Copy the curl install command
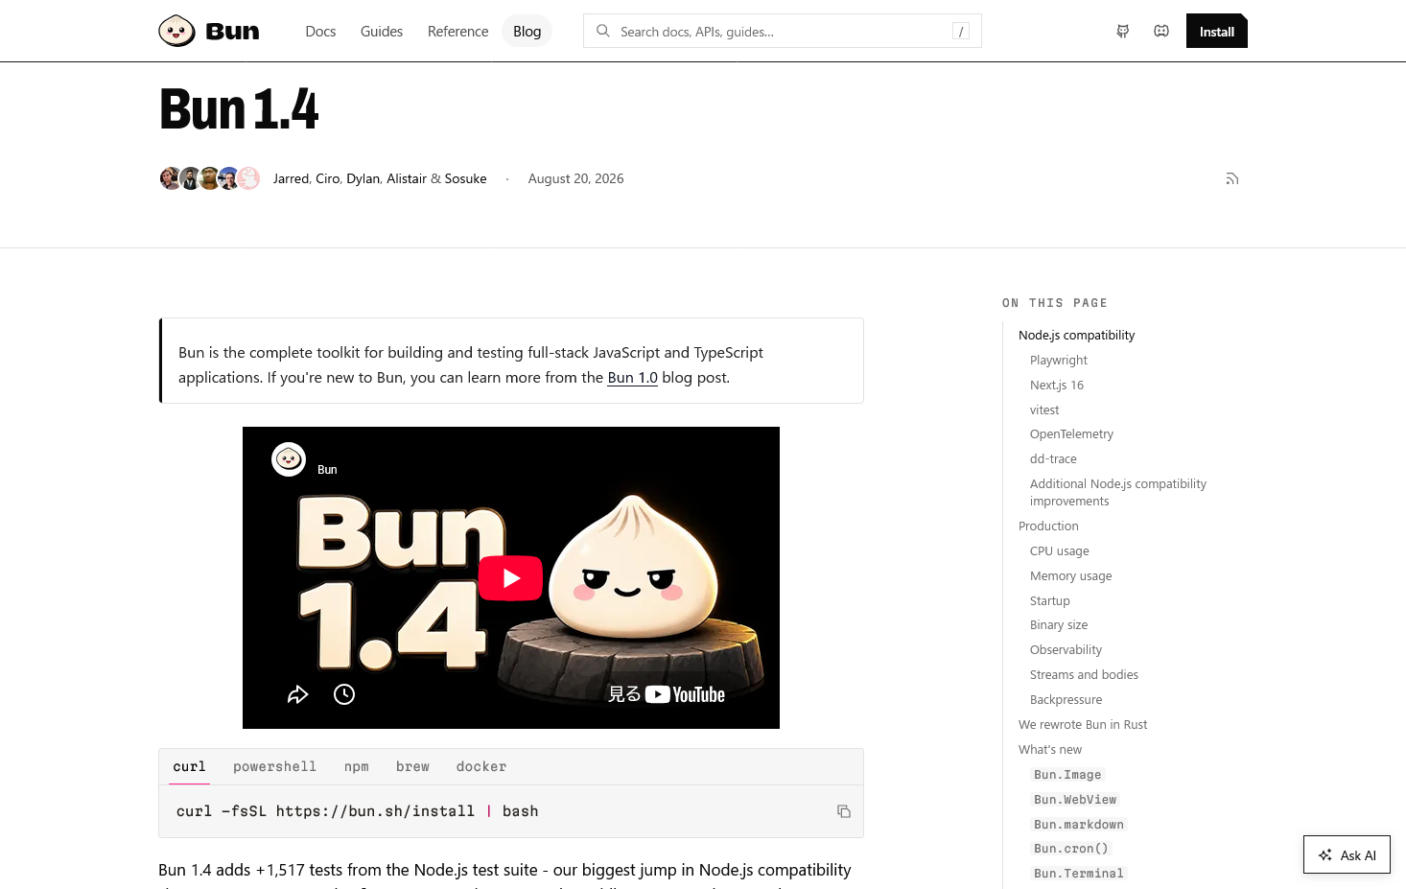Image resolution: width=1406 pixels, height=889 pixels. click(844, 811)
